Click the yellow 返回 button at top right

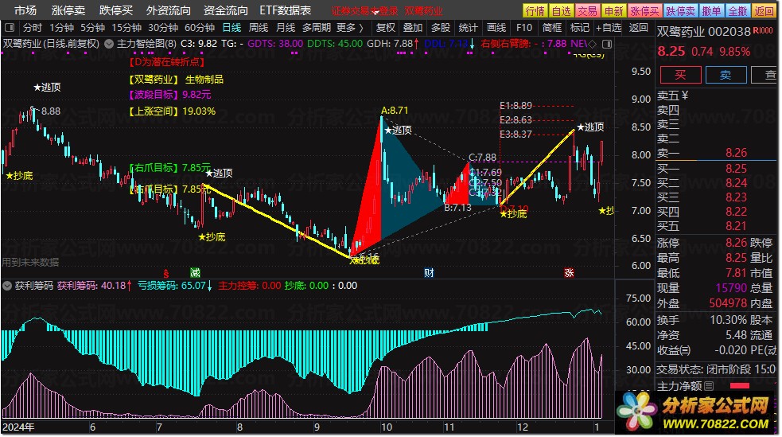764,11
